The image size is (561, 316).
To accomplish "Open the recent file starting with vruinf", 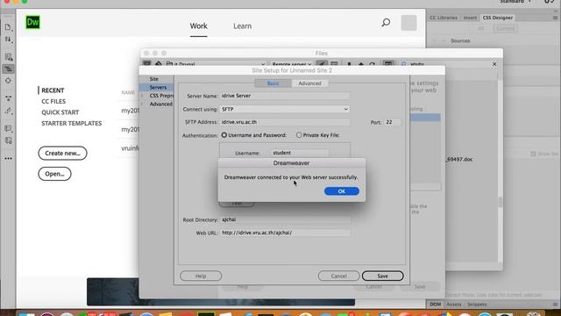I will [x=131, y=148].
